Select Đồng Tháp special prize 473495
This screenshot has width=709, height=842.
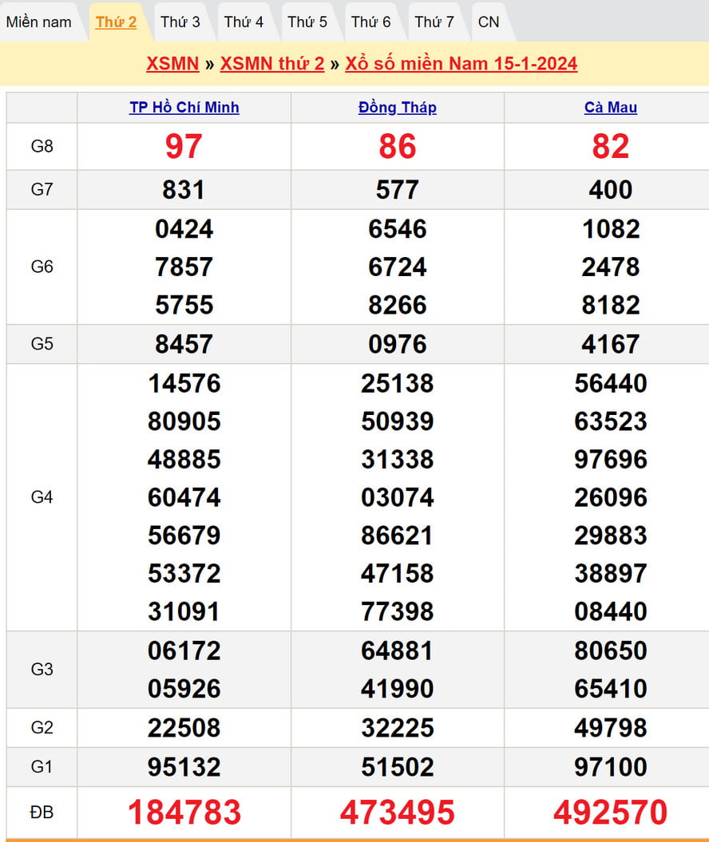pos(398,812)
